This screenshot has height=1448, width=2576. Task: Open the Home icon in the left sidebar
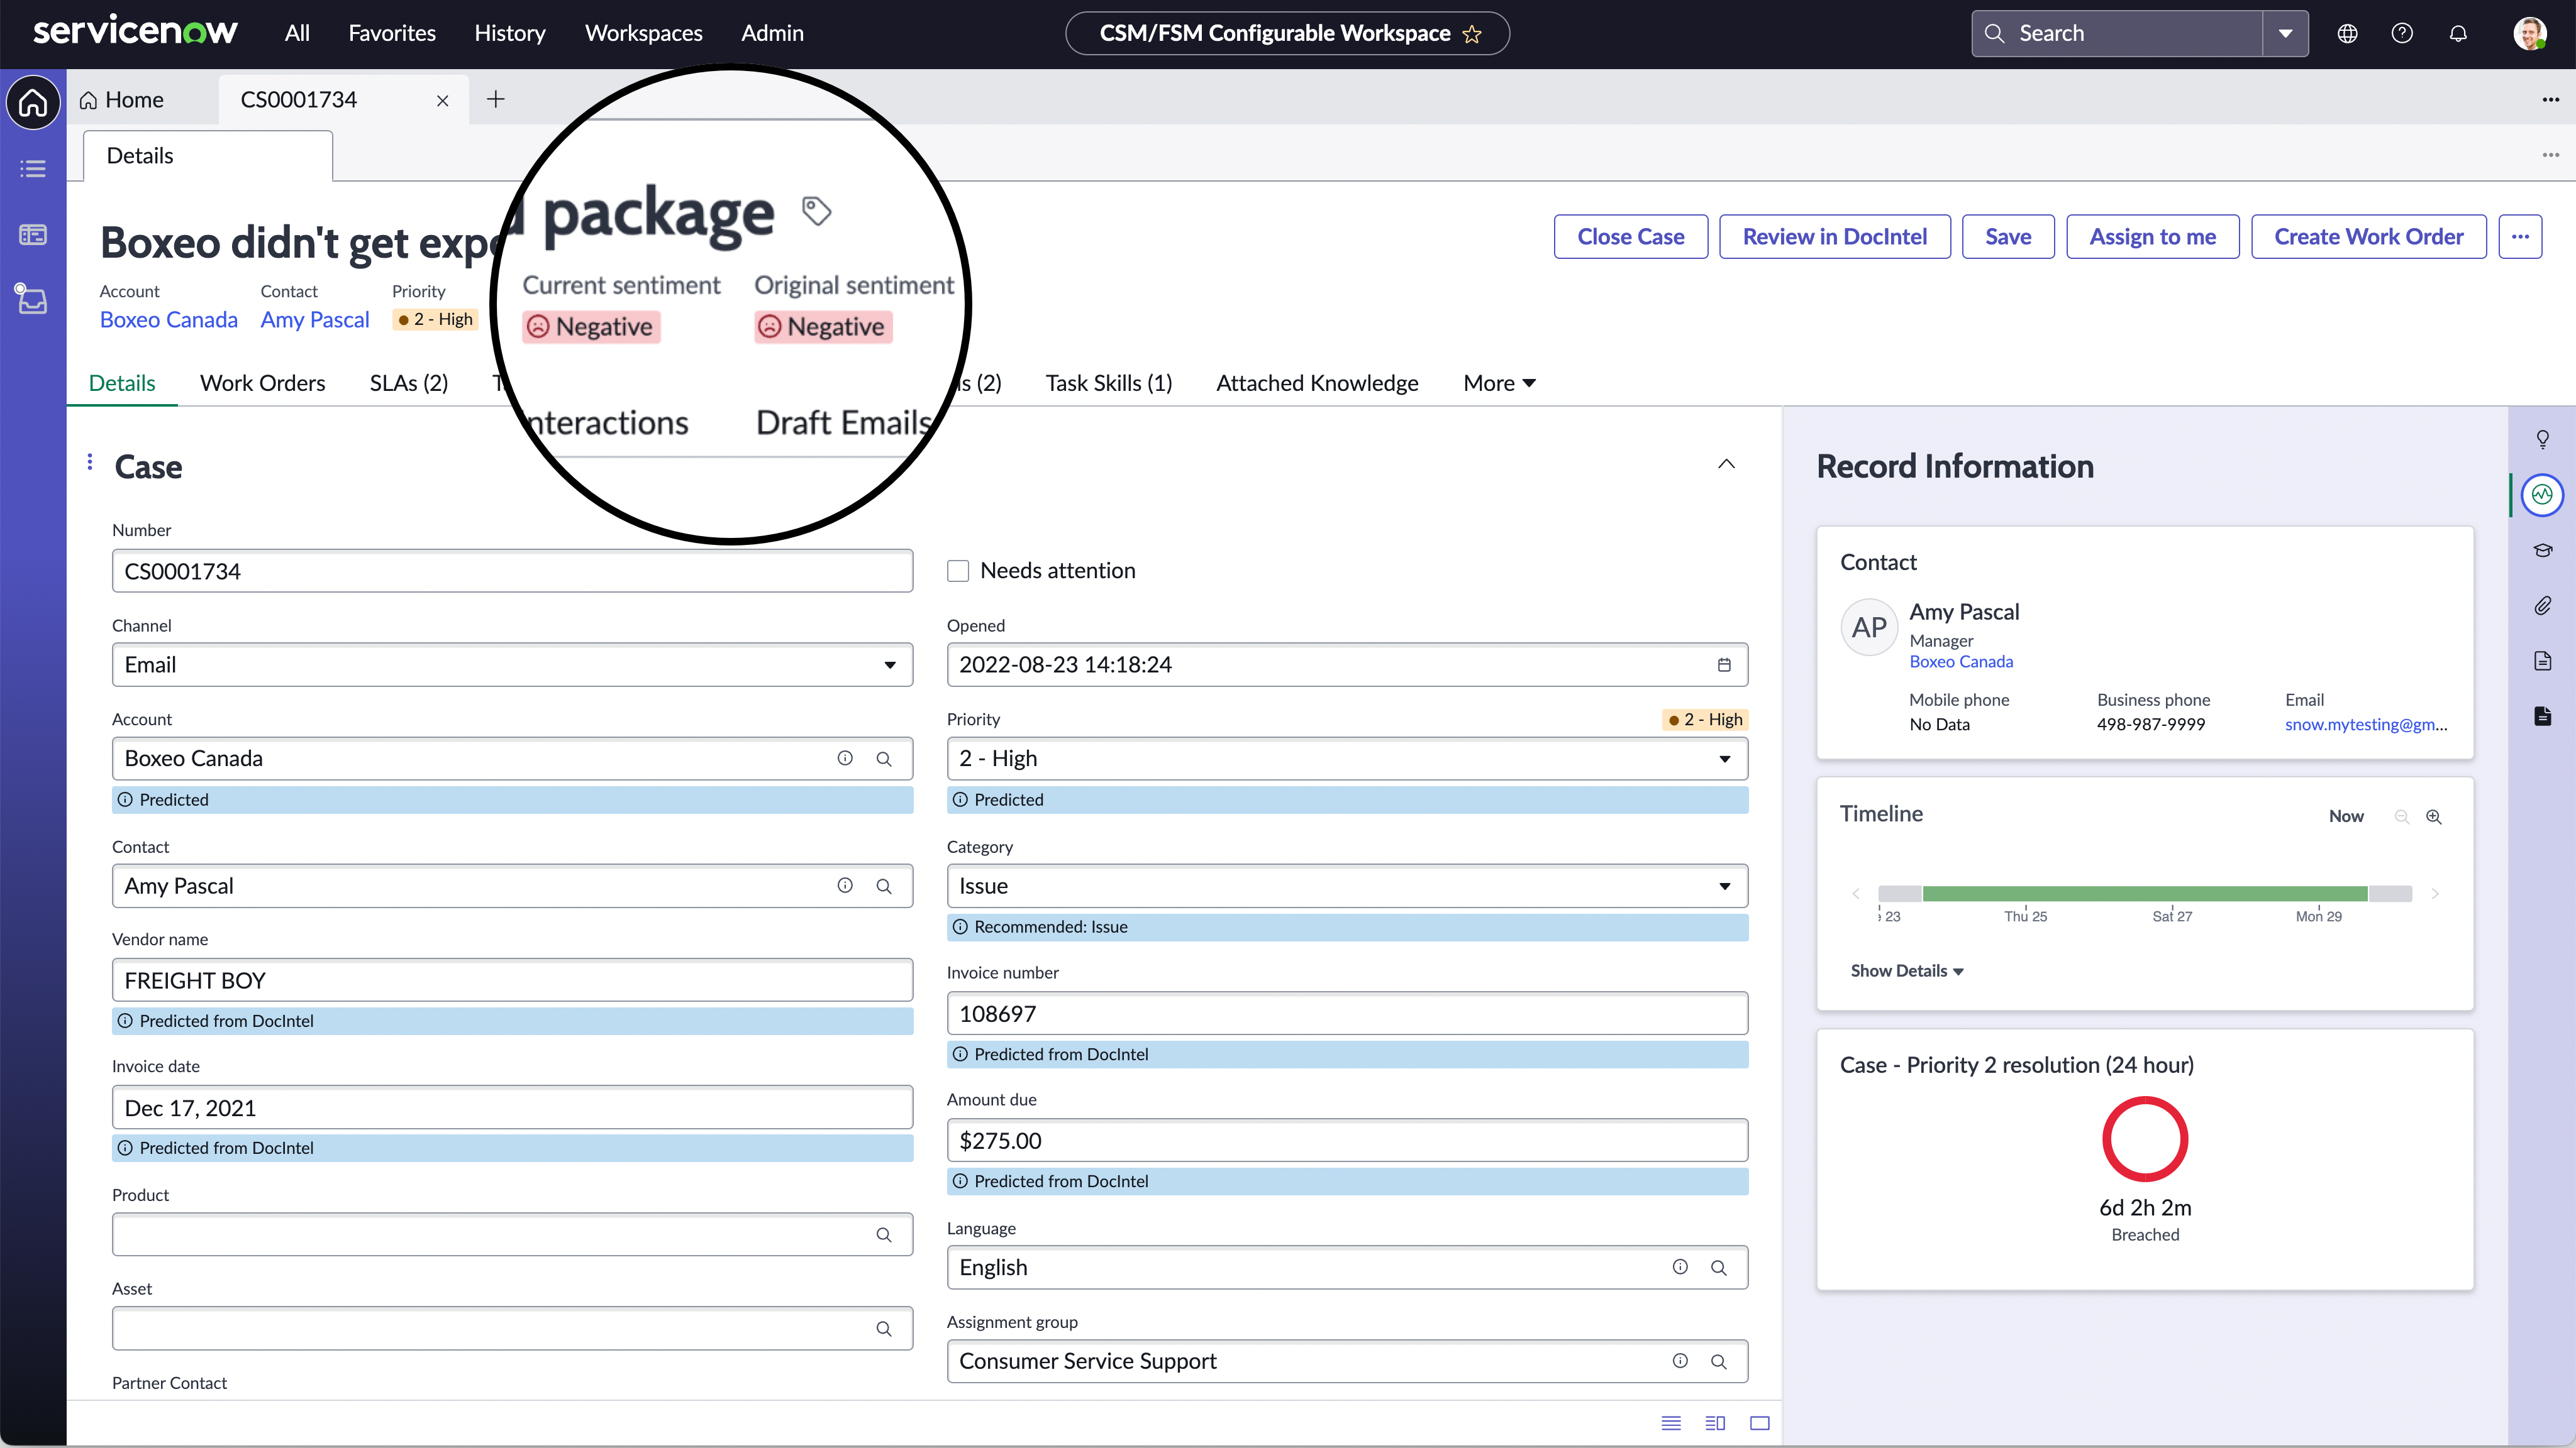pos(33,102)
